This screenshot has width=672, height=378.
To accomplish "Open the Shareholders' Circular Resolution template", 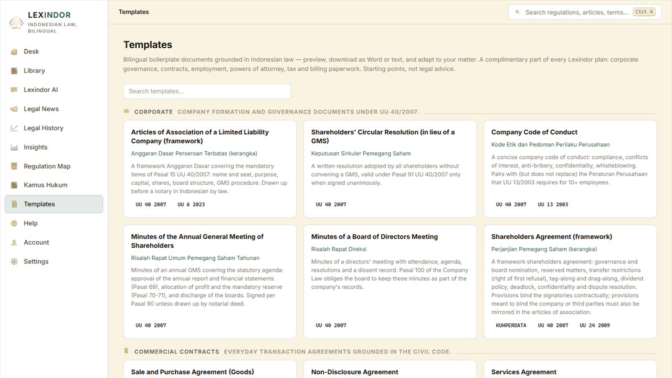I will point(390,169).
